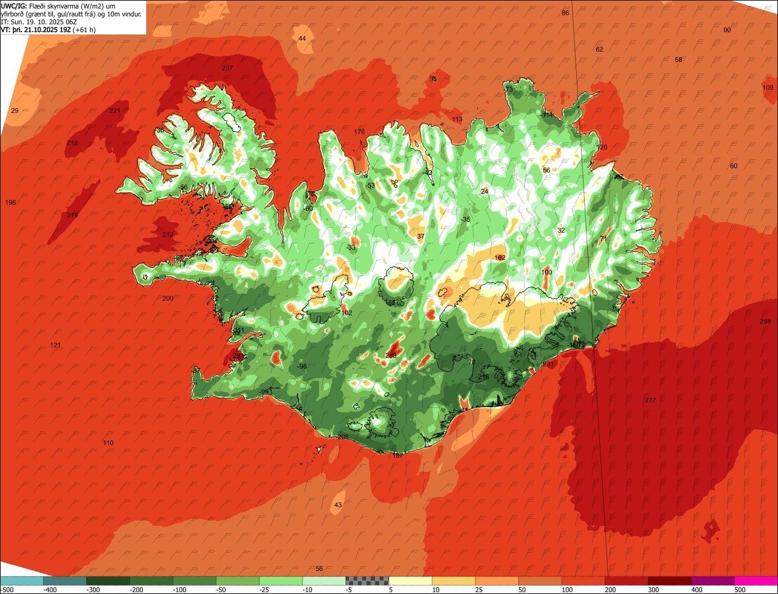
Task: Click map value 126 off the northeast coast
Action: tap(602, 148)
